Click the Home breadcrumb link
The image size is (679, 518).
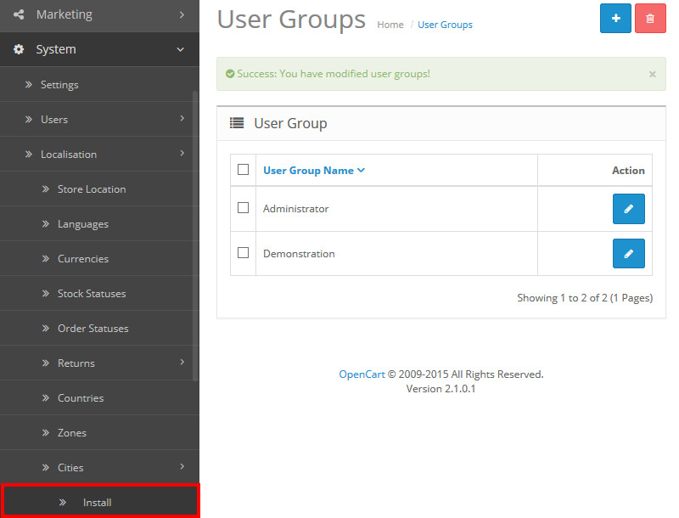pos(390,25)
